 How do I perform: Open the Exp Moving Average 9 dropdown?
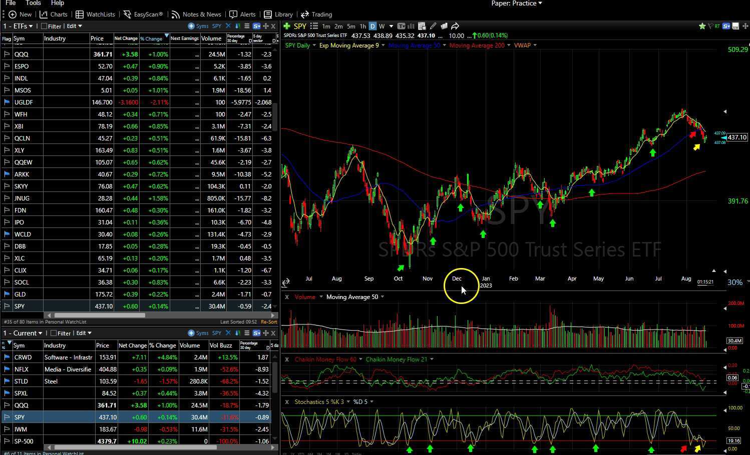pyautogui.click(x=383, y=45)
